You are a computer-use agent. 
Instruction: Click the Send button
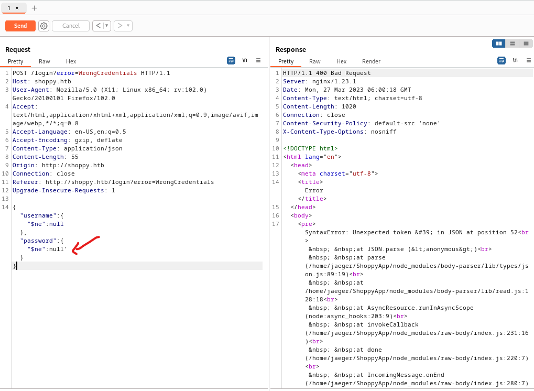[x=20, y=26]
